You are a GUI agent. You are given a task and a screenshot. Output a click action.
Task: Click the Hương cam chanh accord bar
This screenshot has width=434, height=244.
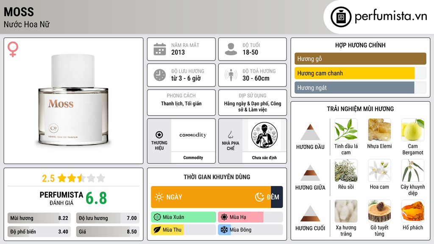click(x=360, y=73)
